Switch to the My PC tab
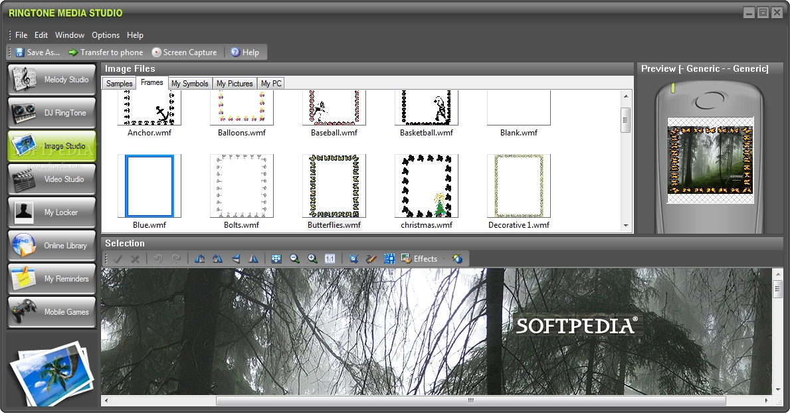Screen dimensions: 790x413 click(271, 84)
